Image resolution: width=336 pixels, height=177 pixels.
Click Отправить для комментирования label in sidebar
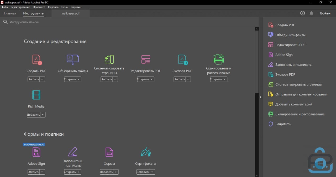point(301,94)
